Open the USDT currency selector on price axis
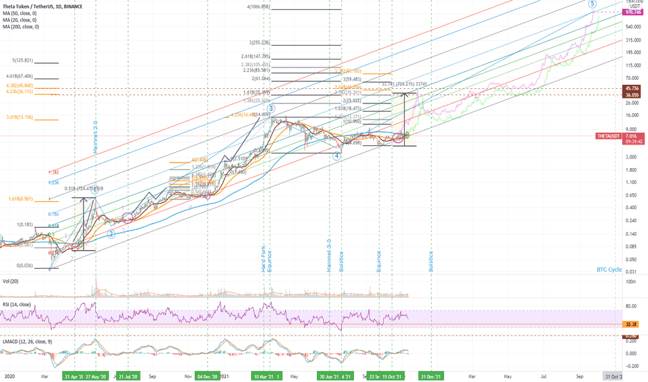This screenshot has height=382, width=648. click(x=634, y=6)
